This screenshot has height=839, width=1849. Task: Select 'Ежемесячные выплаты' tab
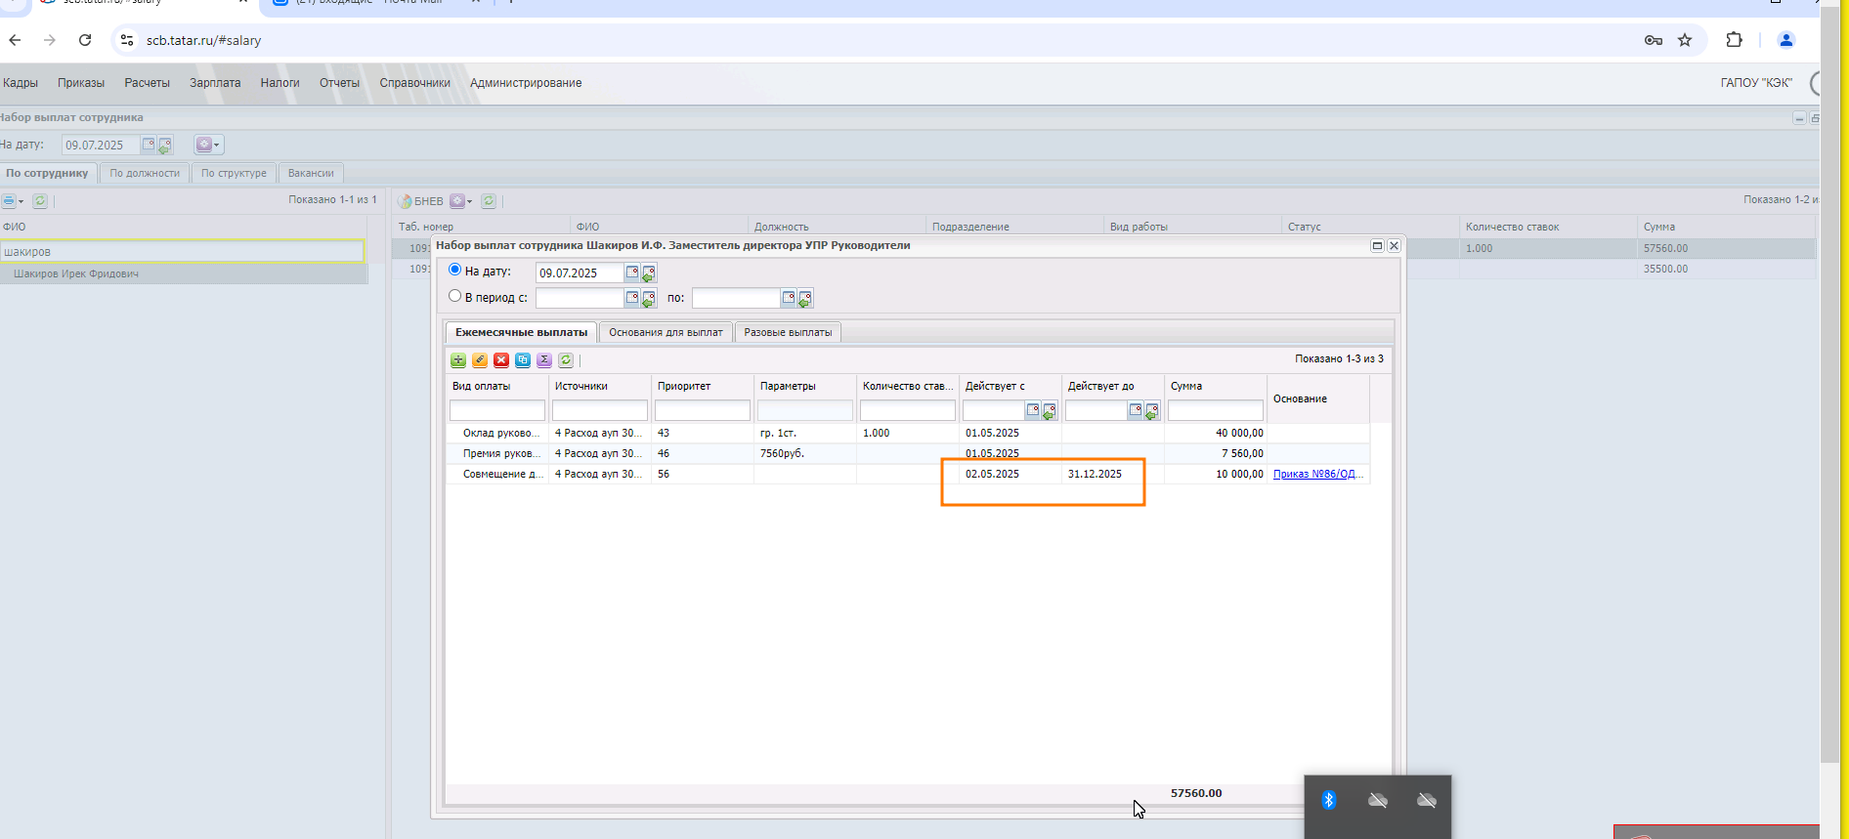pyautogui.click(x=521, y=332)
